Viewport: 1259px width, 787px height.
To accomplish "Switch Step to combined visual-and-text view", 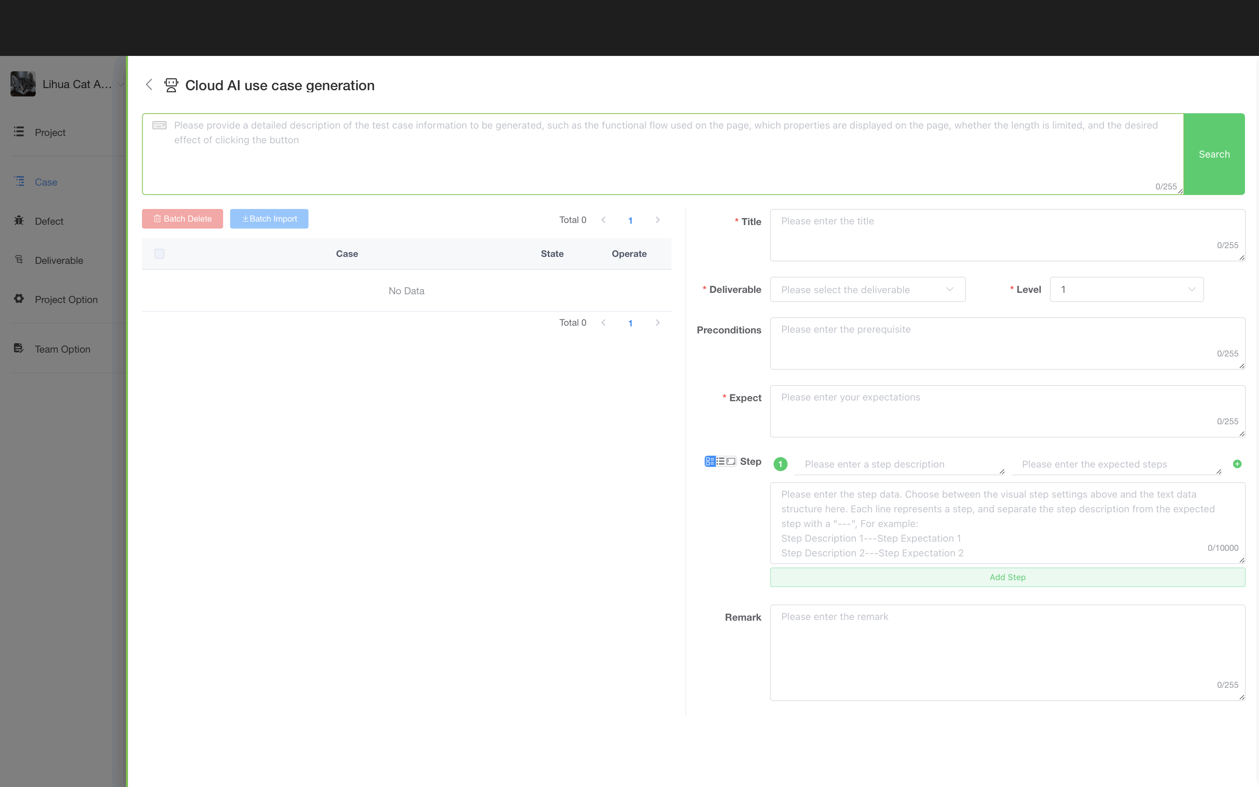I will (710, 461).
